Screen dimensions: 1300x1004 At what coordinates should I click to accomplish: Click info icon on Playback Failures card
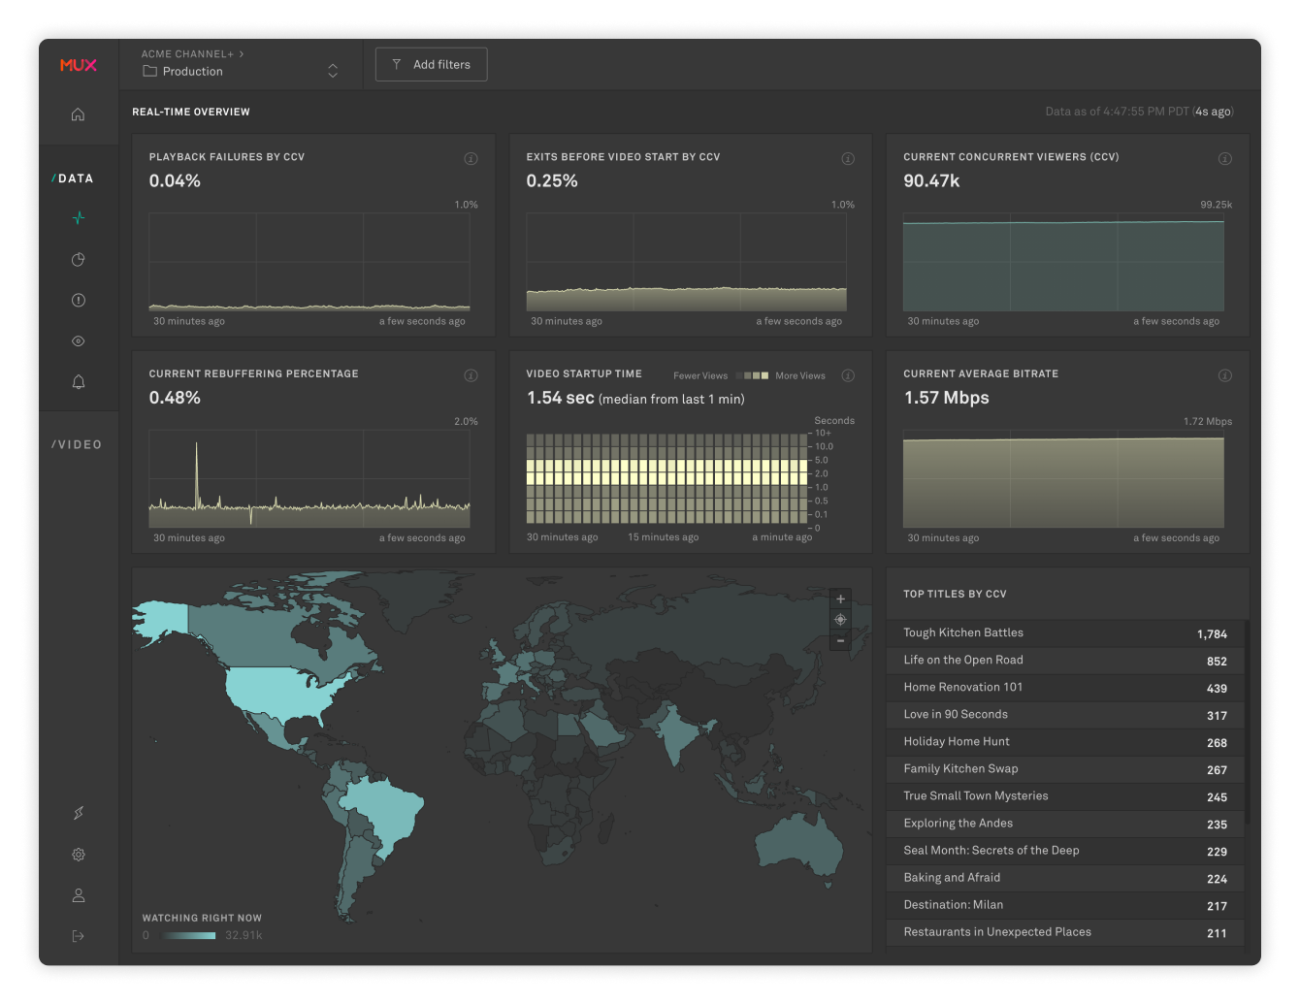tap(471, 158)
